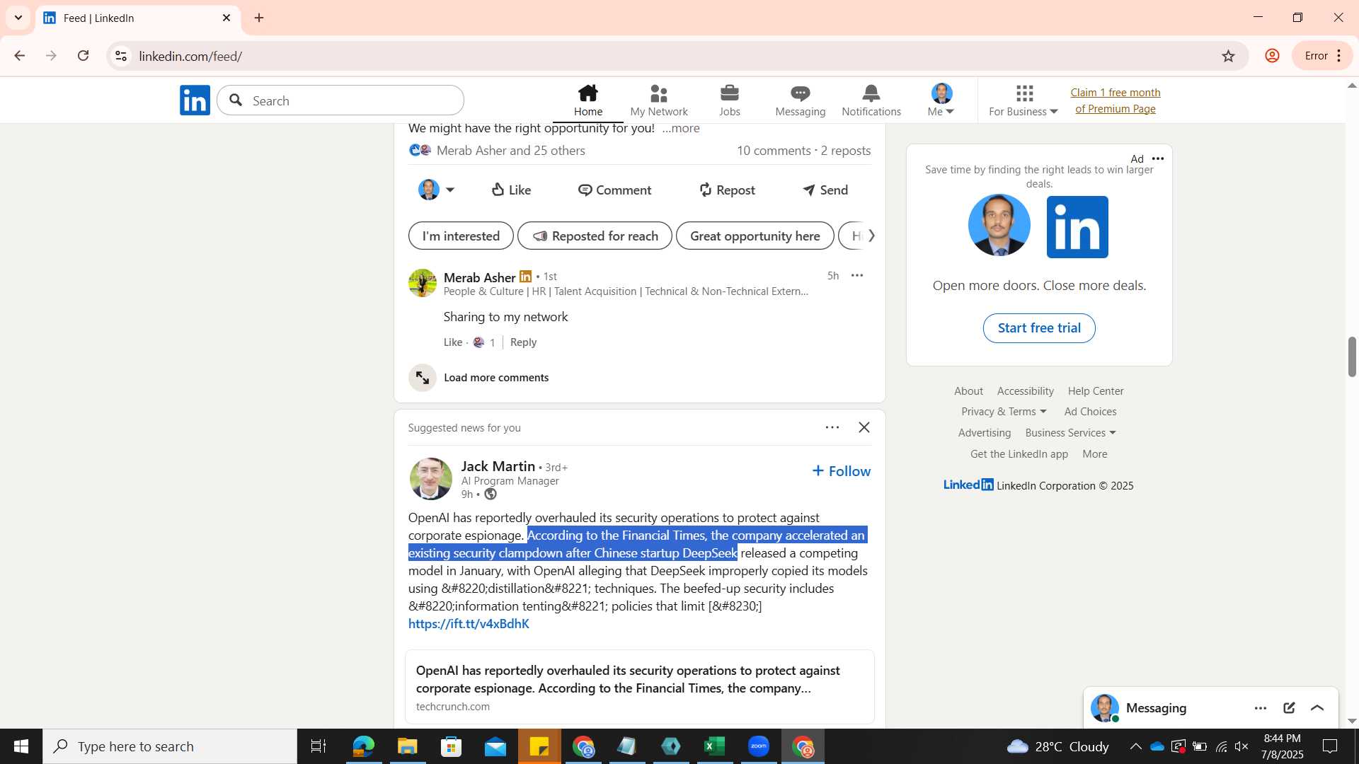
Task: Open File Explorer from taskbar
Action: (x=408, y=746)
